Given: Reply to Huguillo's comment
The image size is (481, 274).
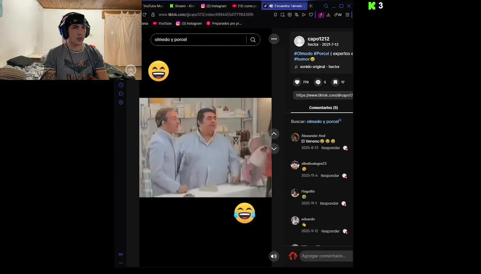Looking at the screenshot, I should (x=329, y=204).
